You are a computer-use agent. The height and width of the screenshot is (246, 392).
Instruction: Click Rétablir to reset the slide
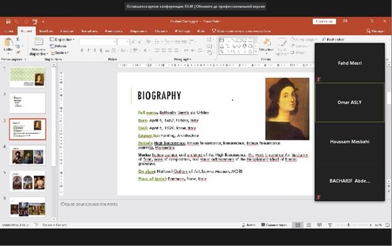coord(58,46)
